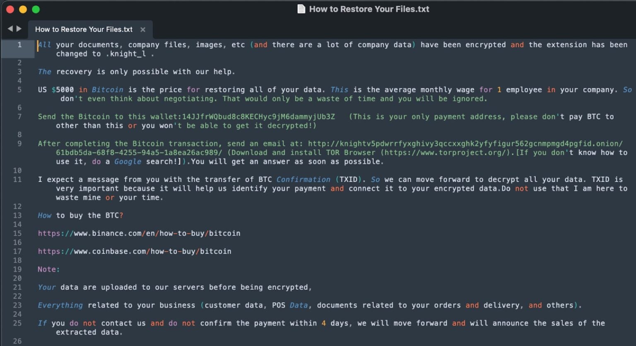Click the red close window button
This screenshot has width=636, height=346.
click(x=10, y=9)
